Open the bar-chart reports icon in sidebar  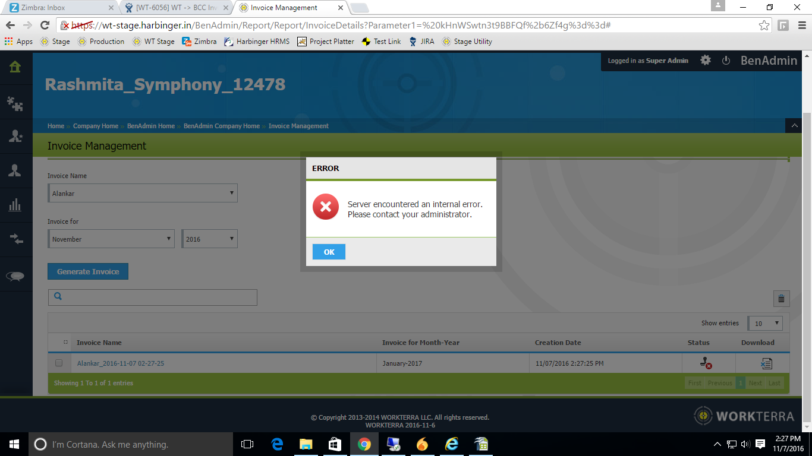[x=16, y=205]
